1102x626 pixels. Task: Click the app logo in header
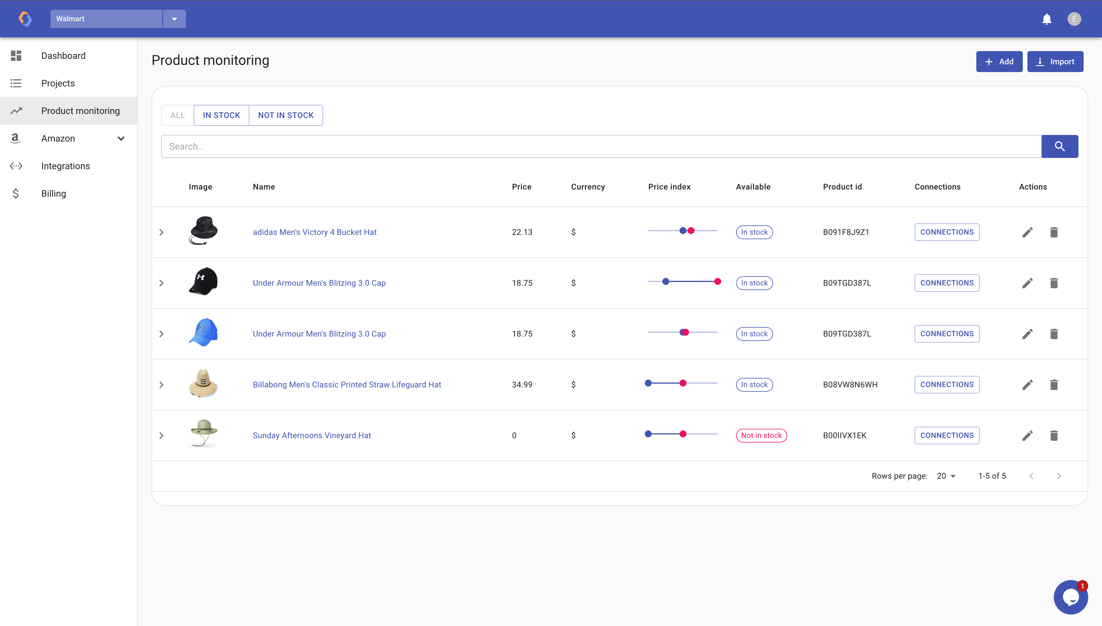pyautogui.click(x=25, y=19)
